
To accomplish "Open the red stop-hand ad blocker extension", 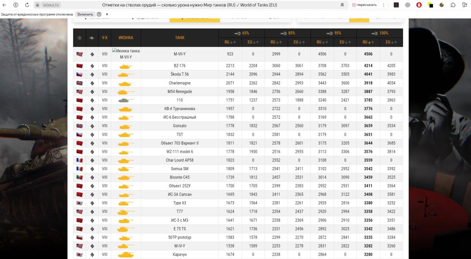I will 419,5.
